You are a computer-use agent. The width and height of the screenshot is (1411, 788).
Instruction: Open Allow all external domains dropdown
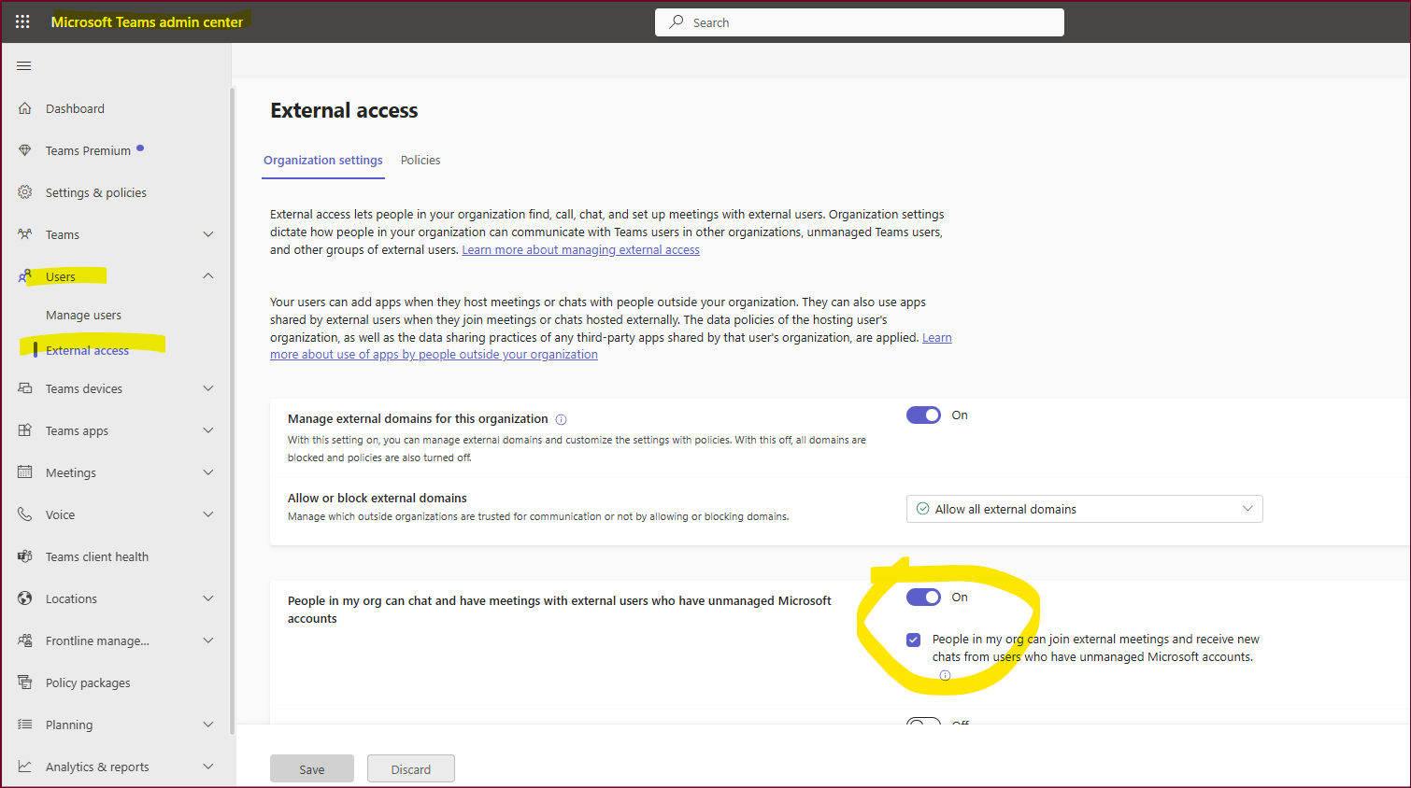(1084, 509)
